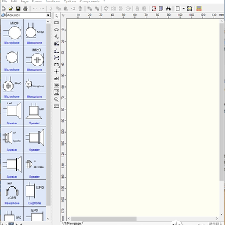
Task: Select the connection node cross tool
Action: [56, 71]
